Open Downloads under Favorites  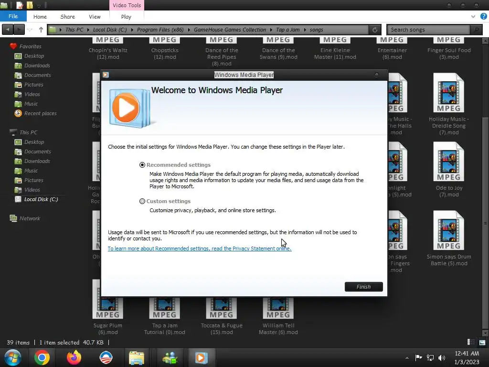click(37, 65)
